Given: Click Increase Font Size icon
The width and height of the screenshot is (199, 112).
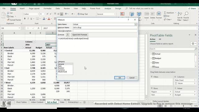Looking at the screenshot, I should tap(48, 14).
